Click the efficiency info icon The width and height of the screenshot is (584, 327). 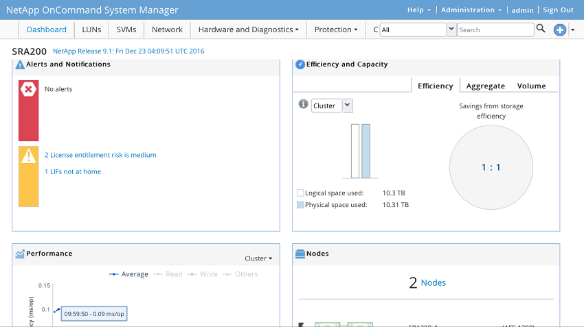(x=303, y=104)
